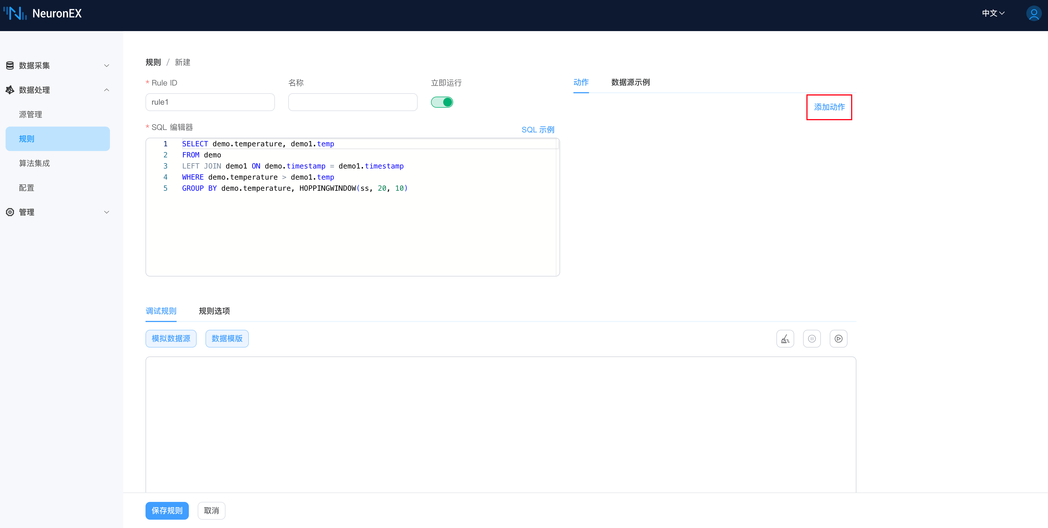
Task: Switch to the 规则选项 tab
Action: [214, 311]
